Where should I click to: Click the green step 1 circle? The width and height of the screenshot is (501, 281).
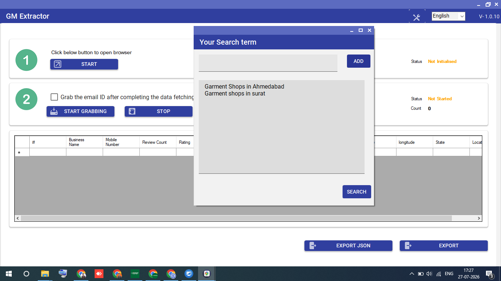(26, 60)
